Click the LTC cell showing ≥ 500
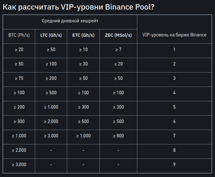 point(51,93)
